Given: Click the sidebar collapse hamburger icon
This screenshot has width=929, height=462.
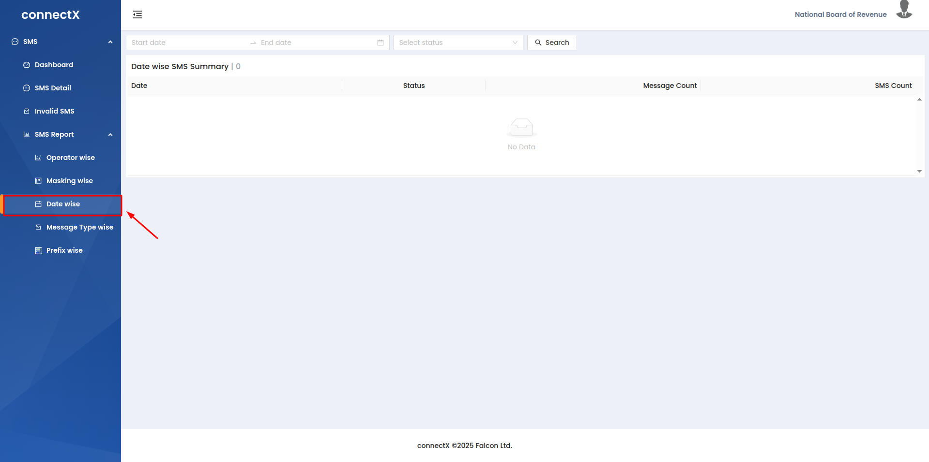Looking at the screenshot, I should coord(137,14).
